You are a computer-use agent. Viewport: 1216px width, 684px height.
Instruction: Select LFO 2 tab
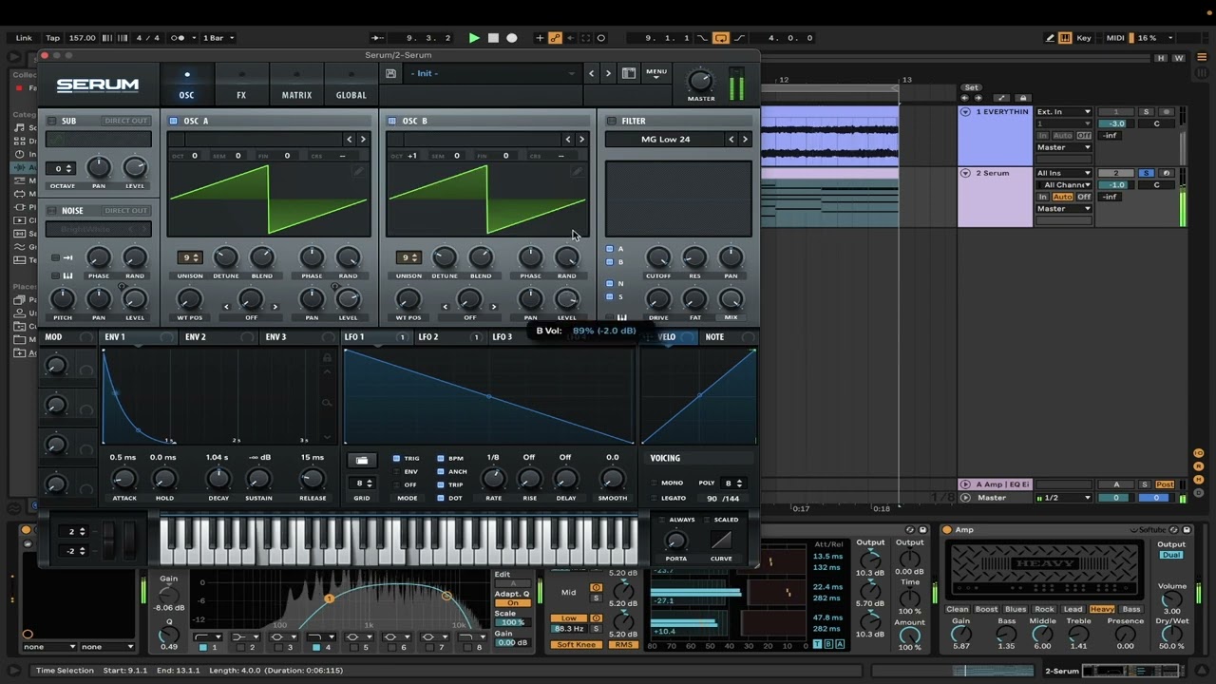428,337
